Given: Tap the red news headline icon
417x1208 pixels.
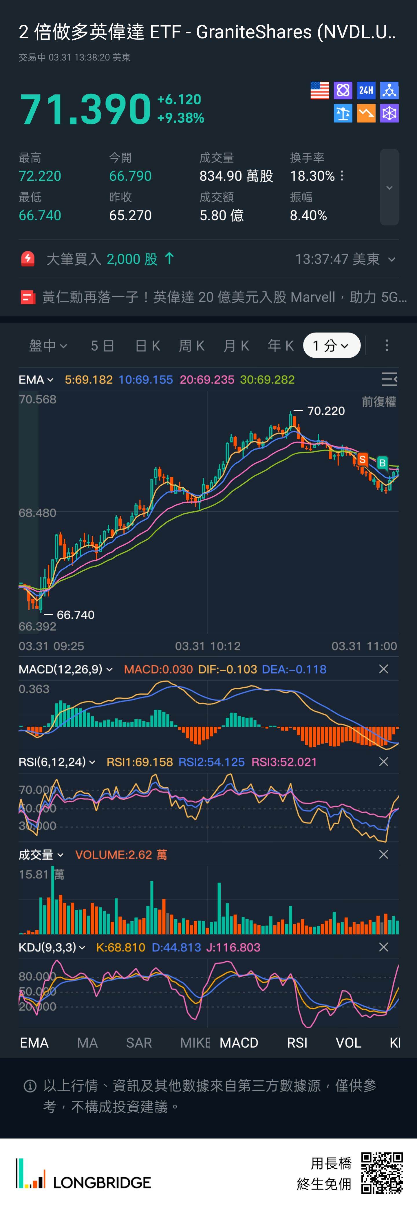Looking at the screenshot, I should 28,297.
